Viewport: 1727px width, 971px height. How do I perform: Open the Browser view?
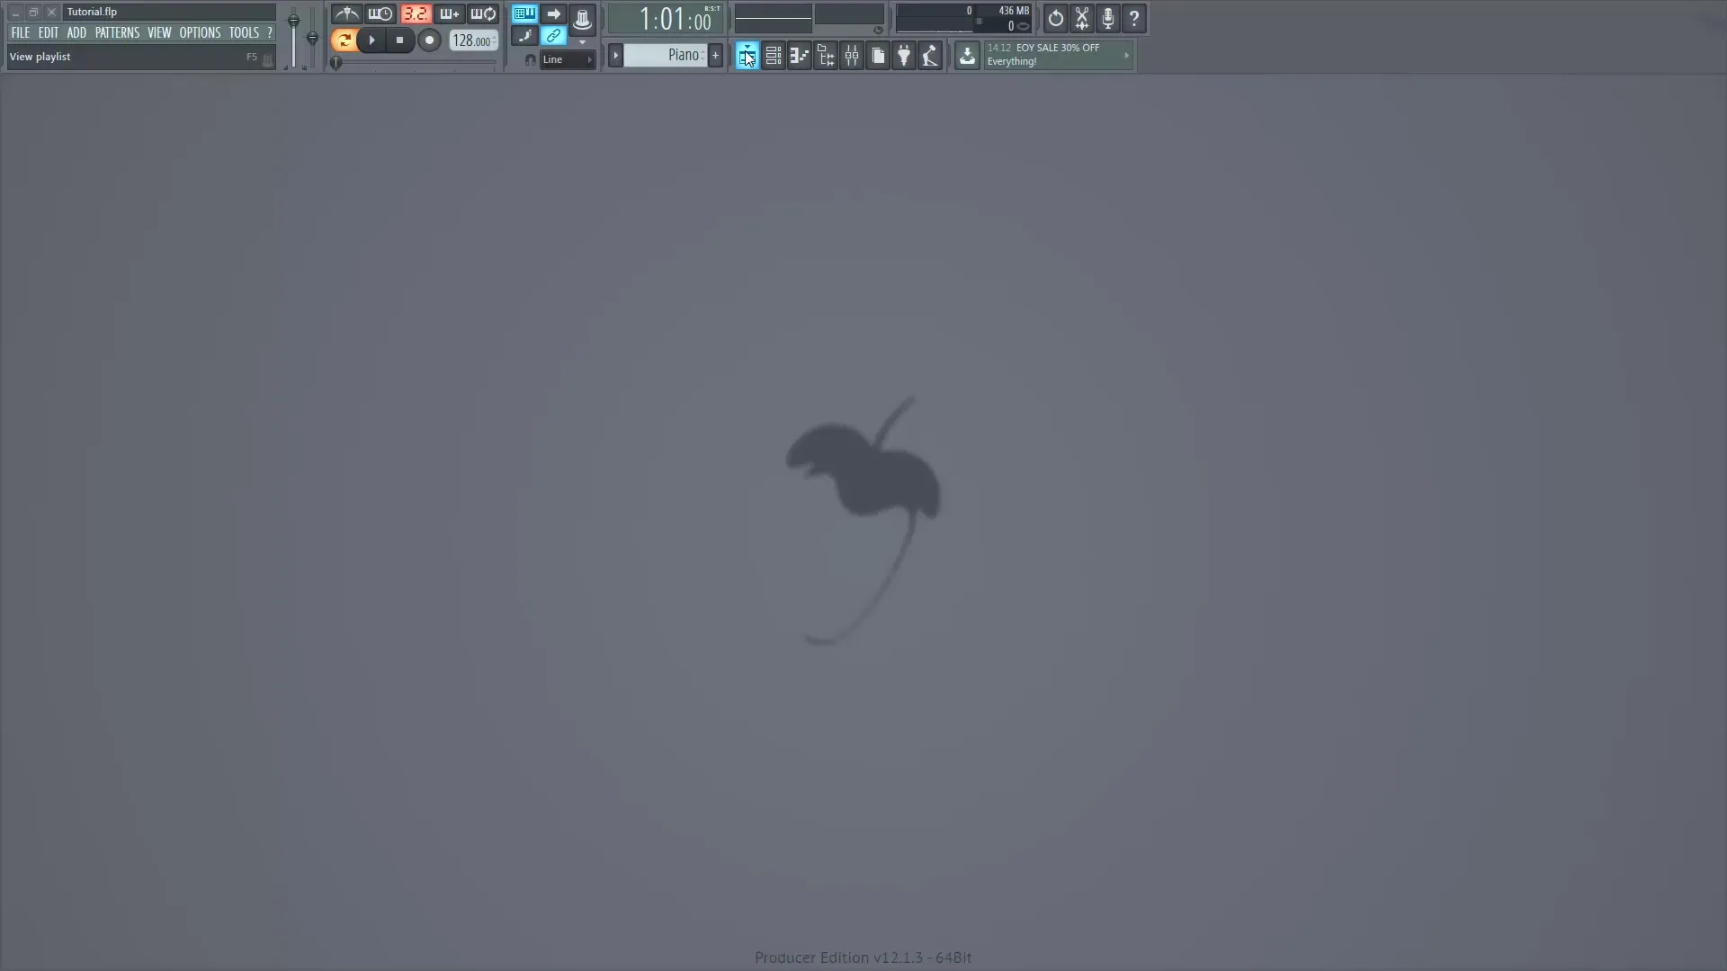(x=825, y=55)
